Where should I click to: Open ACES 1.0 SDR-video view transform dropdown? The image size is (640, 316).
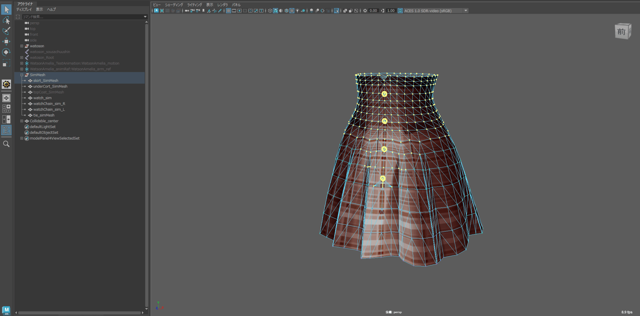click(x=466, y=11)
